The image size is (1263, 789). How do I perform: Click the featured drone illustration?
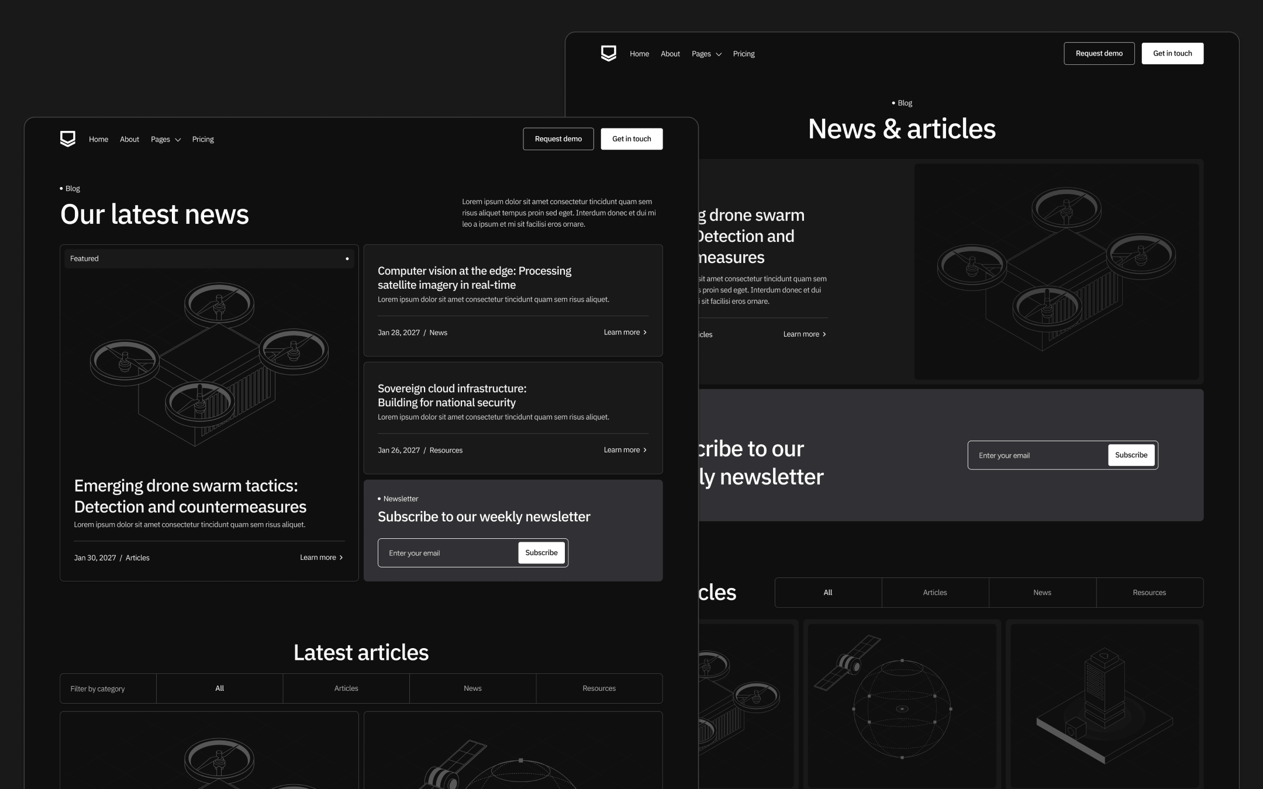coord(209,365)
